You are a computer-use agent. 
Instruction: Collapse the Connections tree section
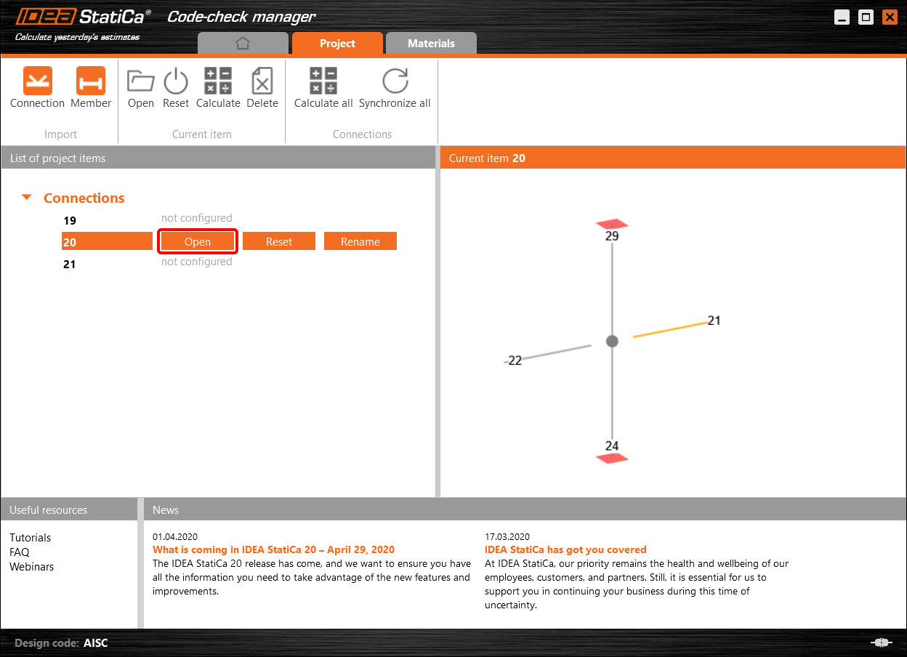click(x=27, y=198)
